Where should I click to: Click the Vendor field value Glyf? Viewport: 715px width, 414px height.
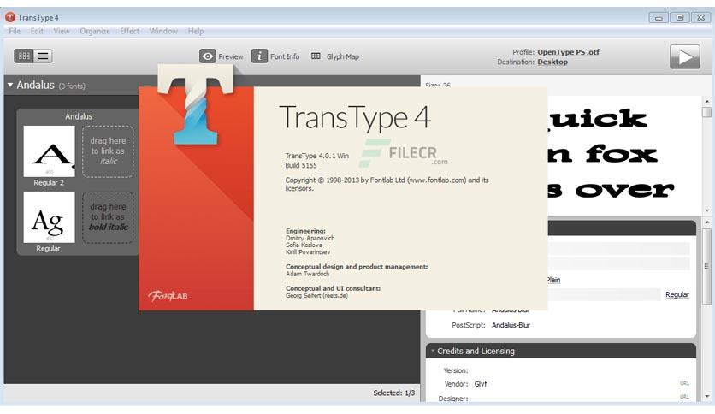(481, 384)
